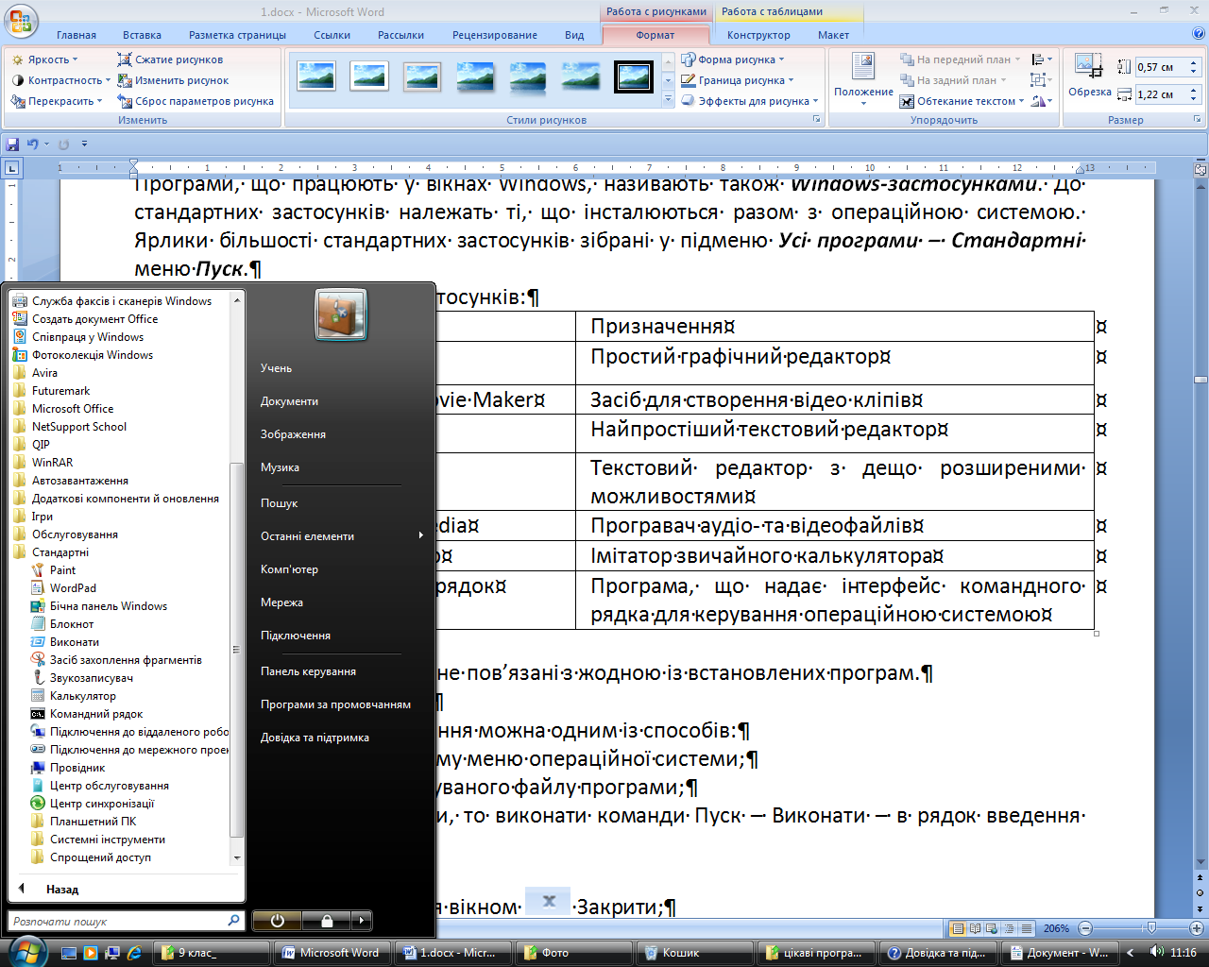The width and height of the screenshot is (1209, 967).
Task: Open the Перекрасить dropdown
Action: [x=57, y=101]
